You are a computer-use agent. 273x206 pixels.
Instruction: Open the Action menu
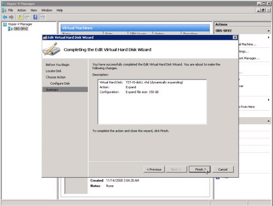click(22, 10)
